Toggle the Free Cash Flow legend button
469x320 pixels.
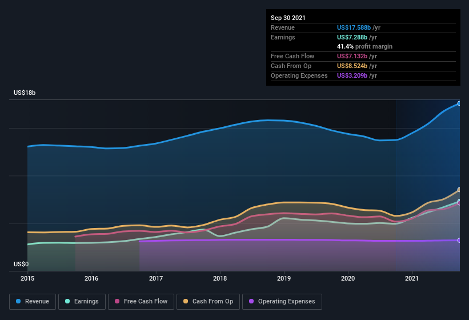pyautogui.click(x=141, y=302)
